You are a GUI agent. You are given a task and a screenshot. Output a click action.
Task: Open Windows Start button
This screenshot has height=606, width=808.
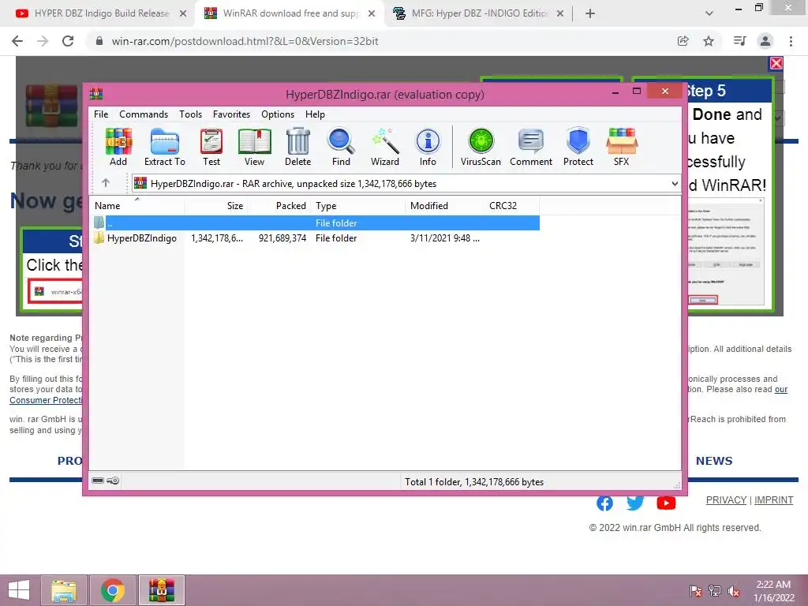pyautogui.click(x=19, y=590)
